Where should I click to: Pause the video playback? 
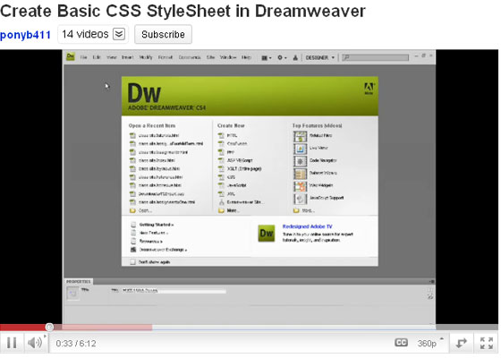click(x=12, y=343)
